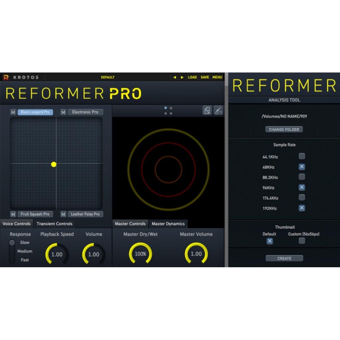
Task: Switch to Master Dynamics tab
Action: (168, 224)
